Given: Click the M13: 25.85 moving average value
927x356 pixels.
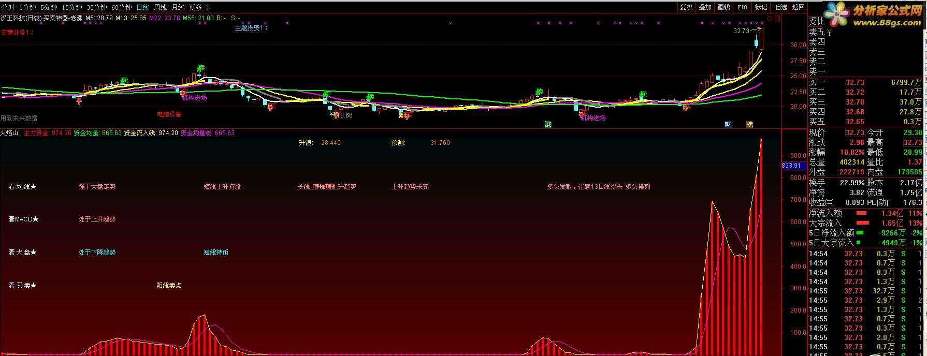Looking at the screenshot, I should pos(131,18).
